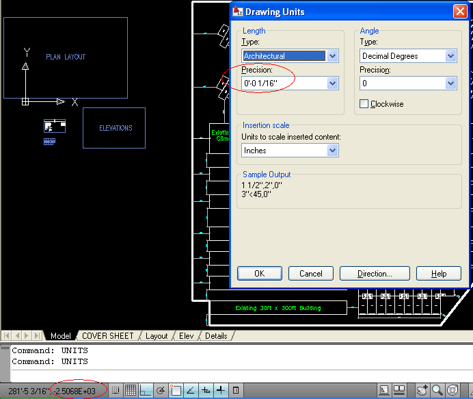Click the Sample Output 1 1/2",2",0" text
This screenshot has height=399, width=473.
(262, 185)
